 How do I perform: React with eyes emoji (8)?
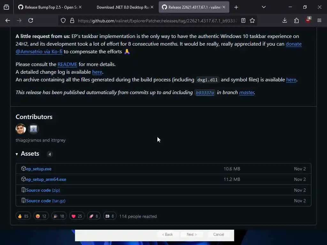(x=110, y=216)
